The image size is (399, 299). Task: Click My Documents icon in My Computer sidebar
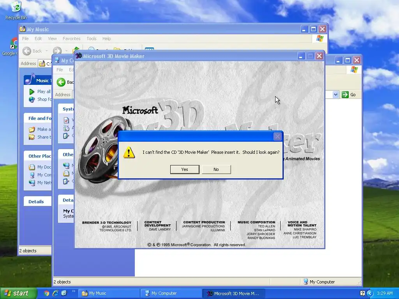[x=66, y=173]
